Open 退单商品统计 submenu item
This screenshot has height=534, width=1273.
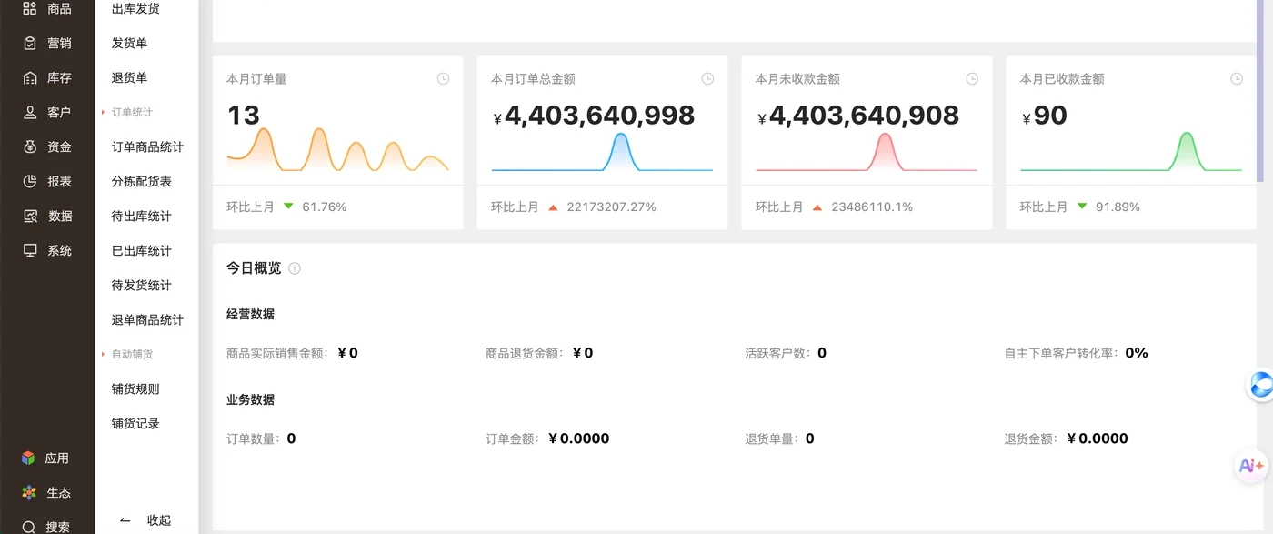147,319
